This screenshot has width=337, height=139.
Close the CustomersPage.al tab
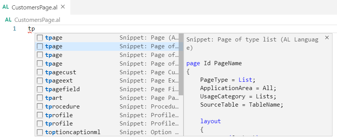(63, 7)
